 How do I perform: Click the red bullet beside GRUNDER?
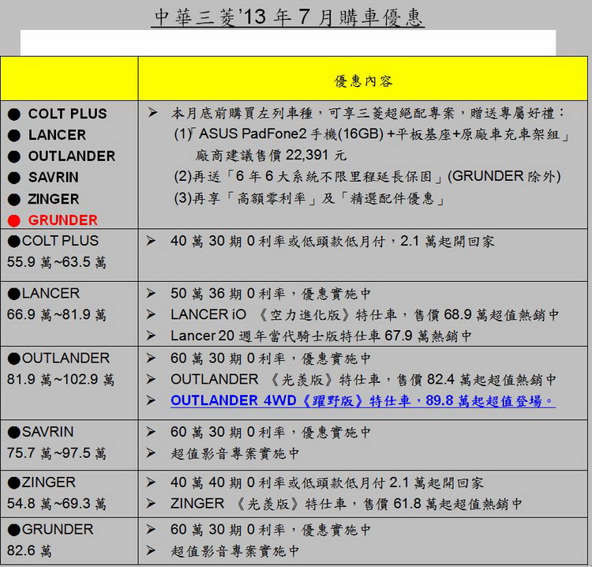pyautogui.click(x=14, y=220)
